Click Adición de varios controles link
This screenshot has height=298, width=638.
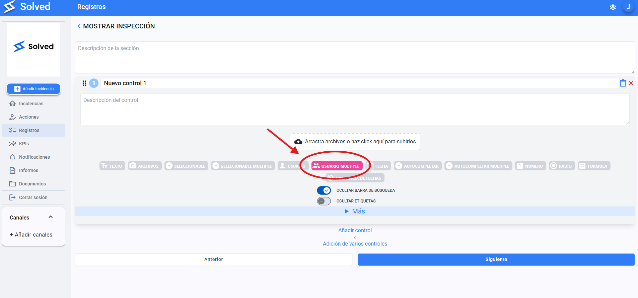click(x=355, y=244)
